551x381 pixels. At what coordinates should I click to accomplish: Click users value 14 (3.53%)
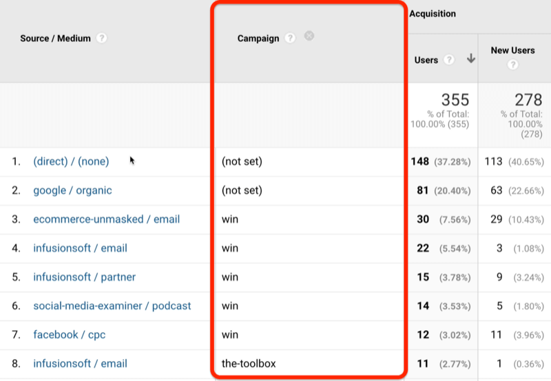(x=444, y=306)
